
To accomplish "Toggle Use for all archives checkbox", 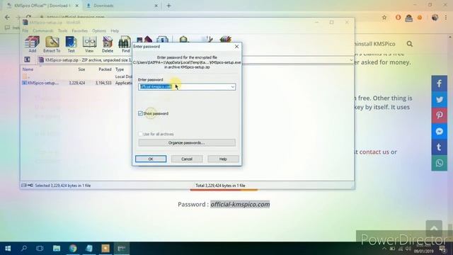I will click(140, 134).
